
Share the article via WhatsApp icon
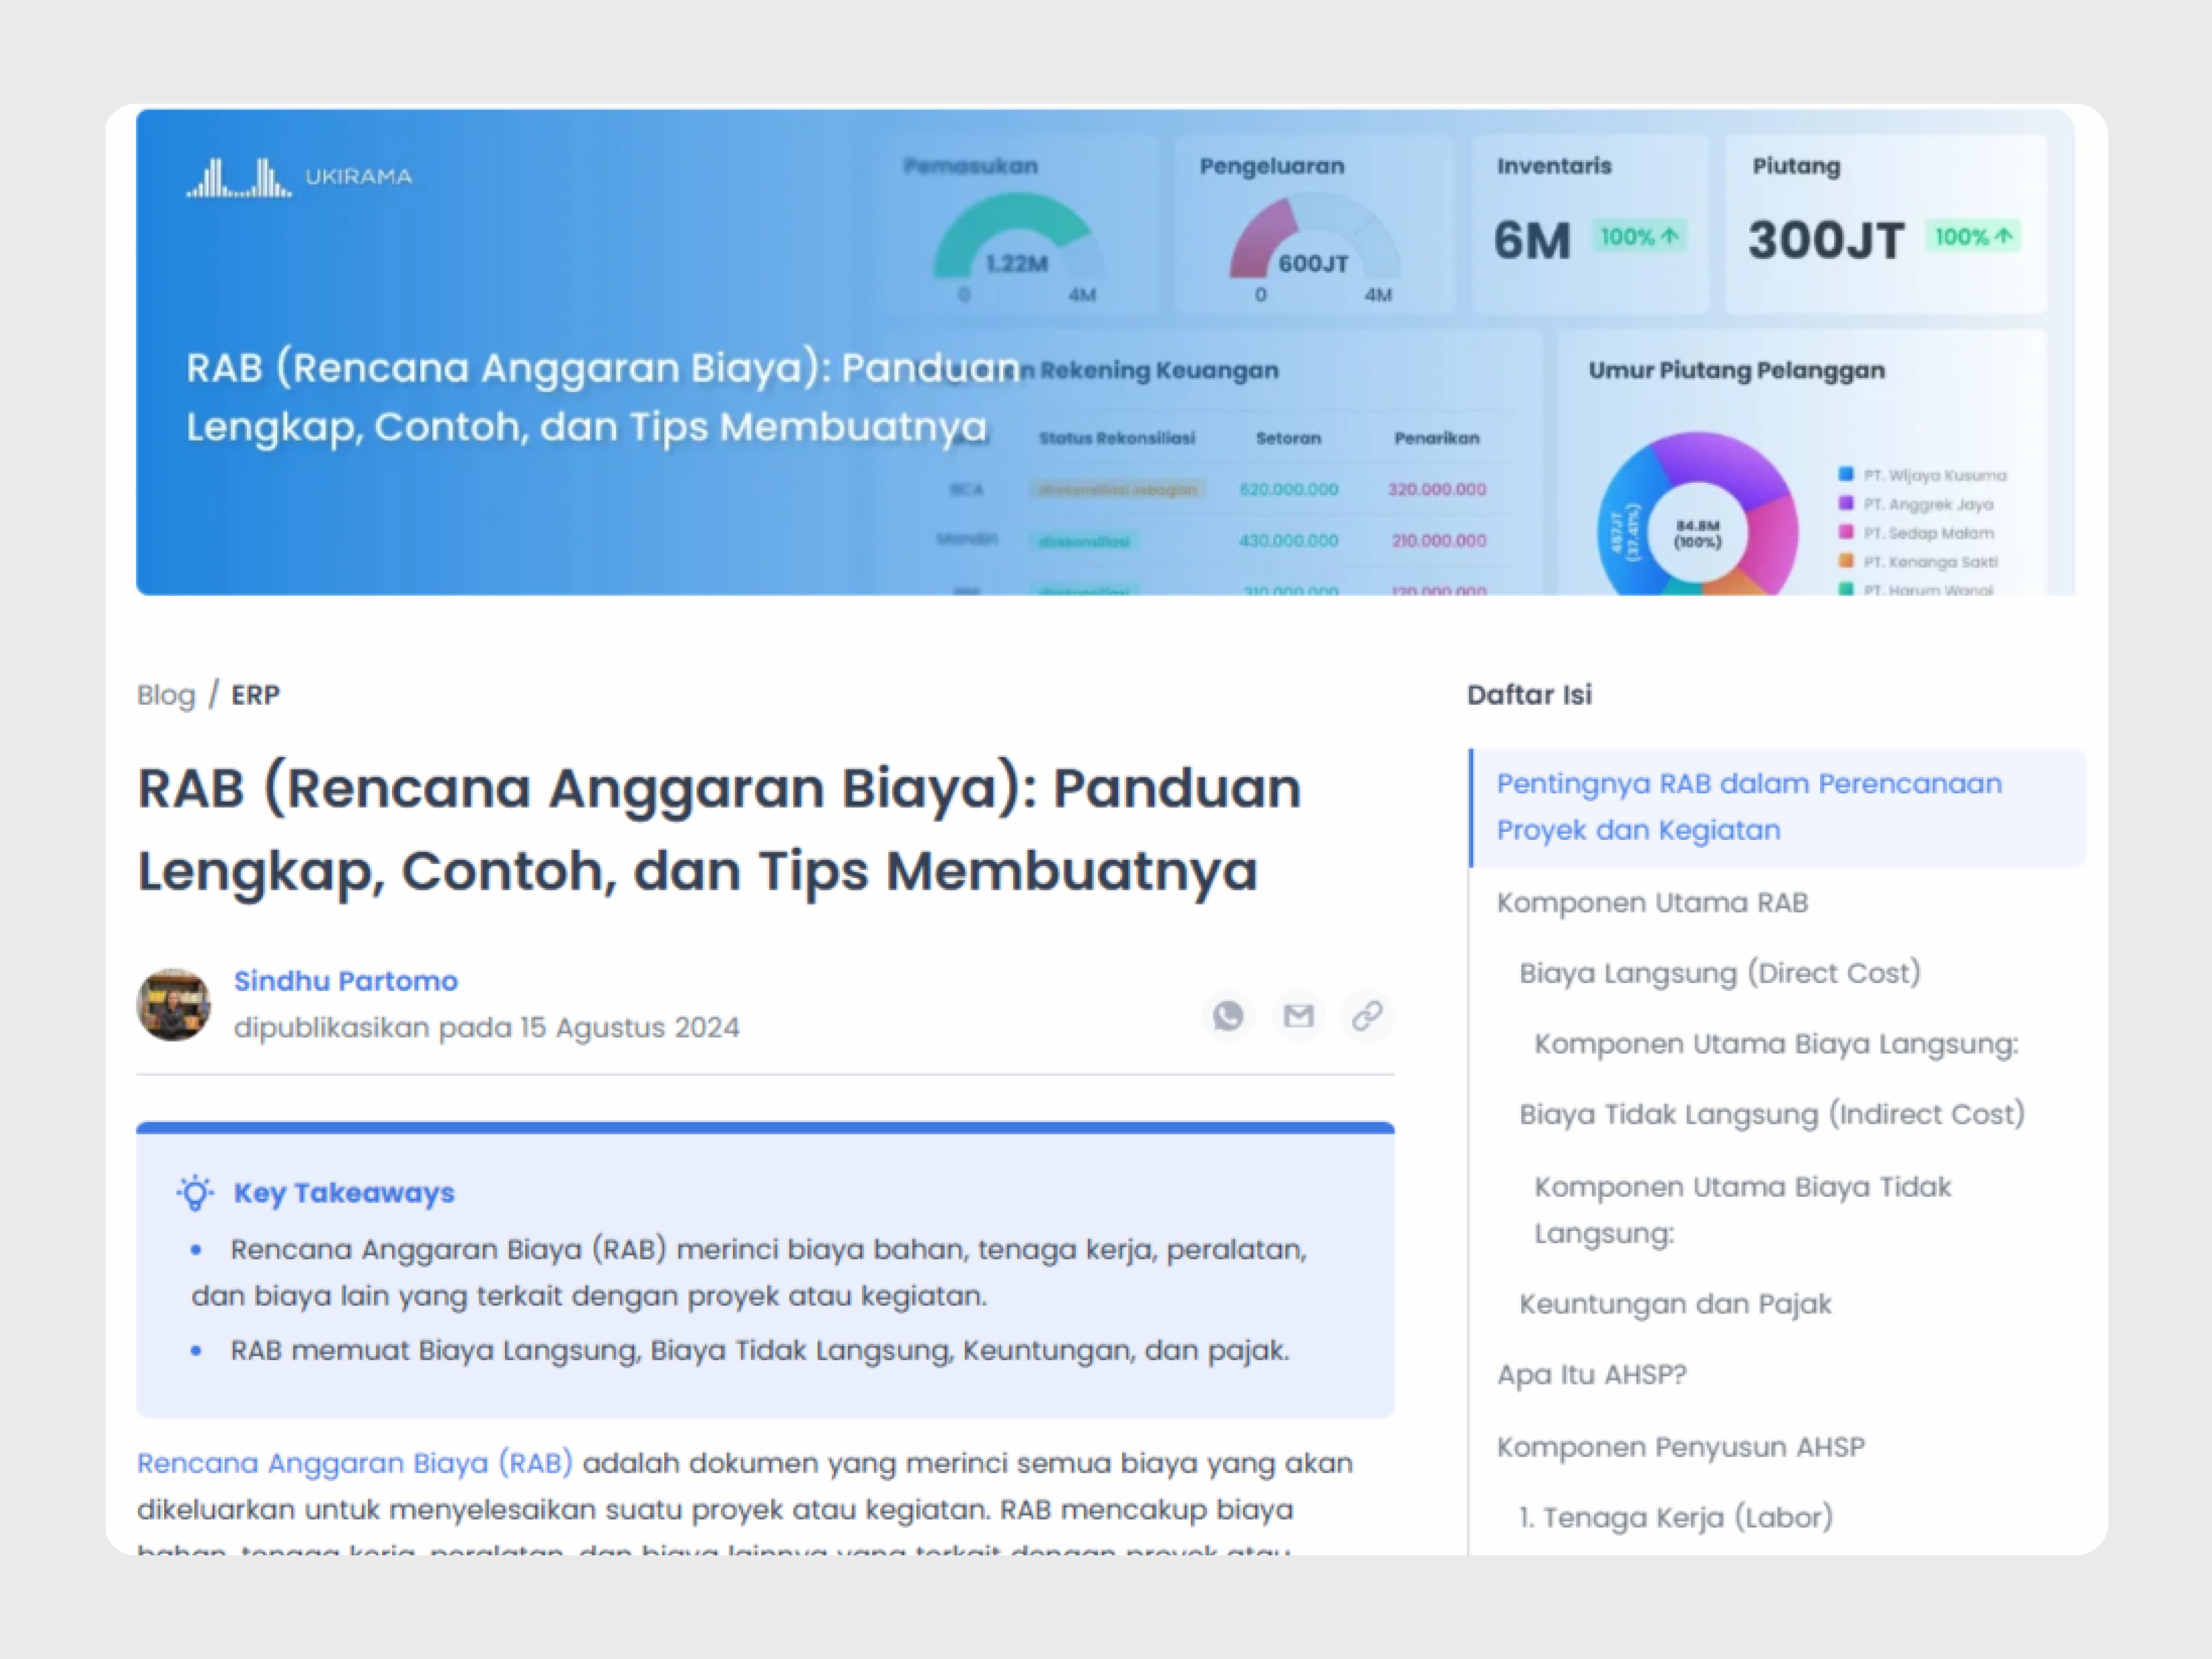(1228, 1016)
